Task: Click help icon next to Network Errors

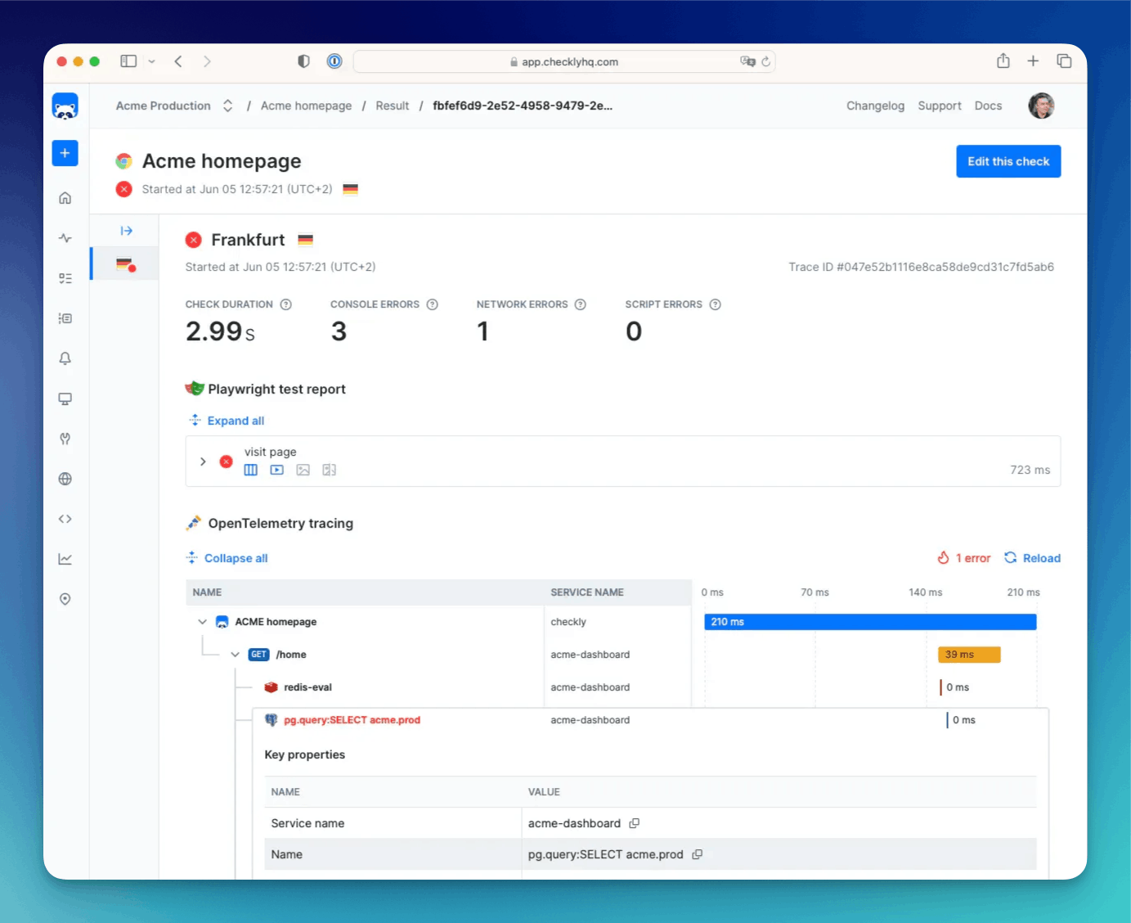Action: tap(581, 304)
